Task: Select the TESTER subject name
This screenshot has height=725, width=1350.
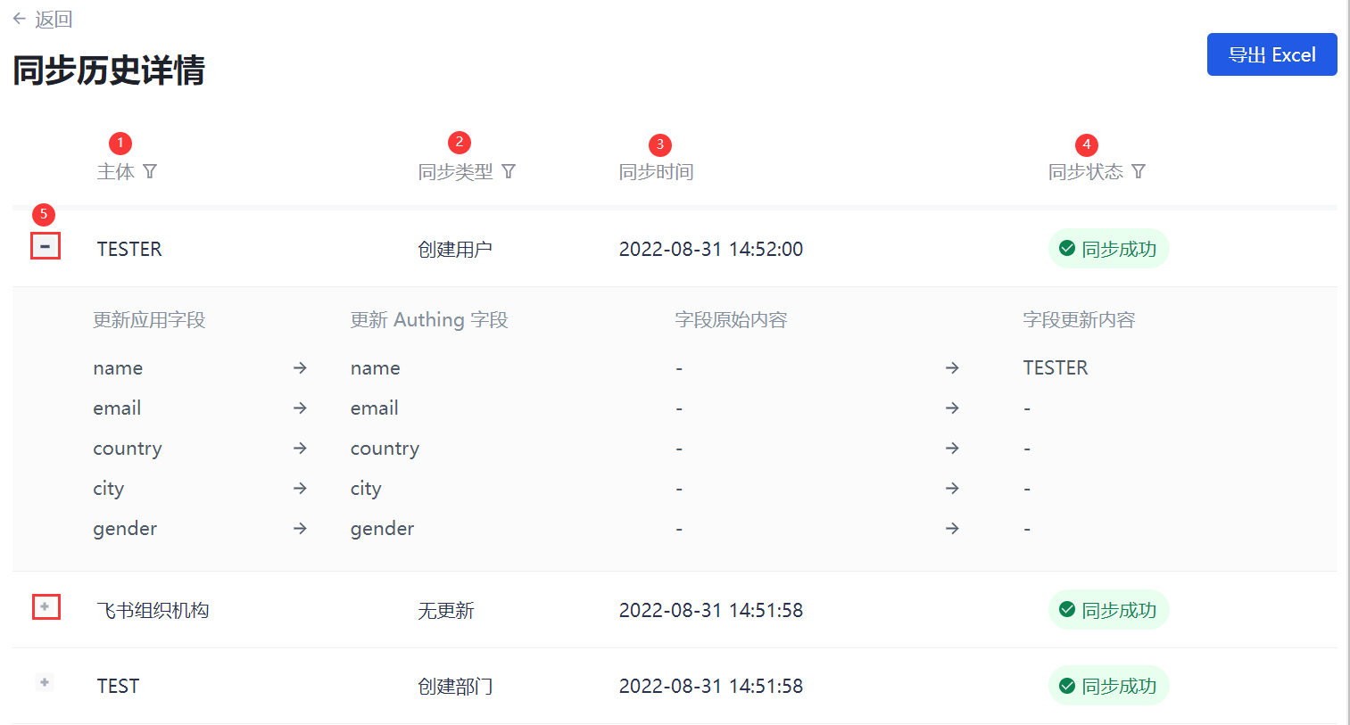Action: (129, 249)
